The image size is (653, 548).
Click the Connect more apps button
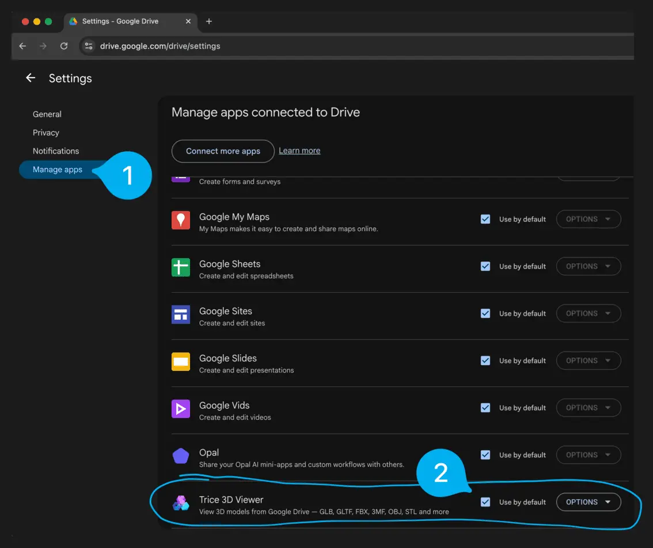(x=223, y=151)
